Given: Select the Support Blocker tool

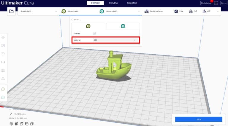Looking at the screenshot, I should (3, 78).
